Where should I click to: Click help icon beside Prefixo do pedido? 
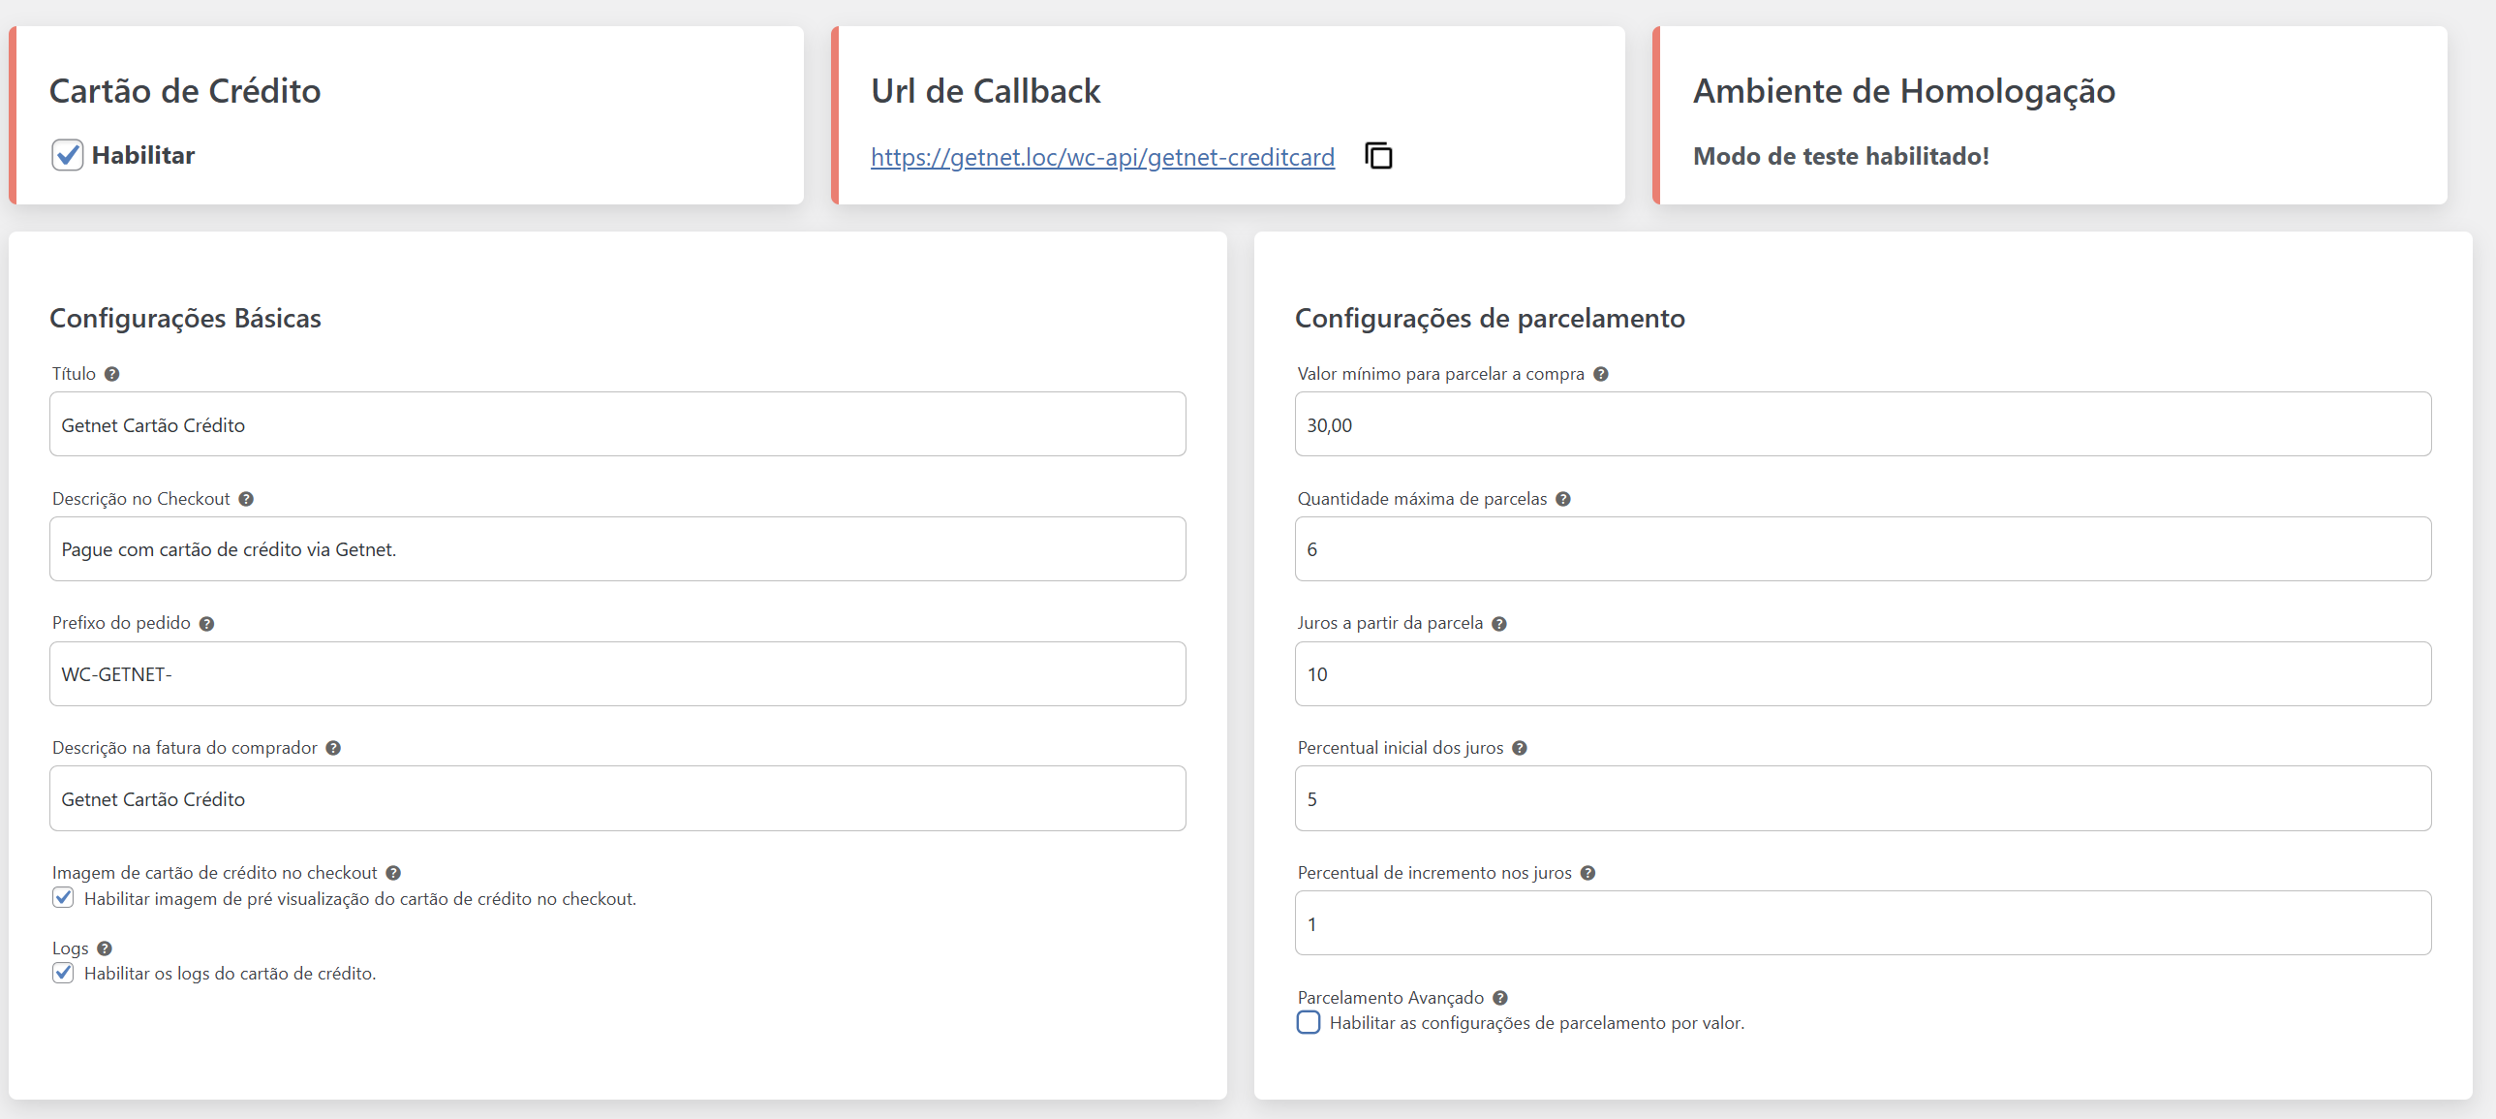tap(206, 624)
